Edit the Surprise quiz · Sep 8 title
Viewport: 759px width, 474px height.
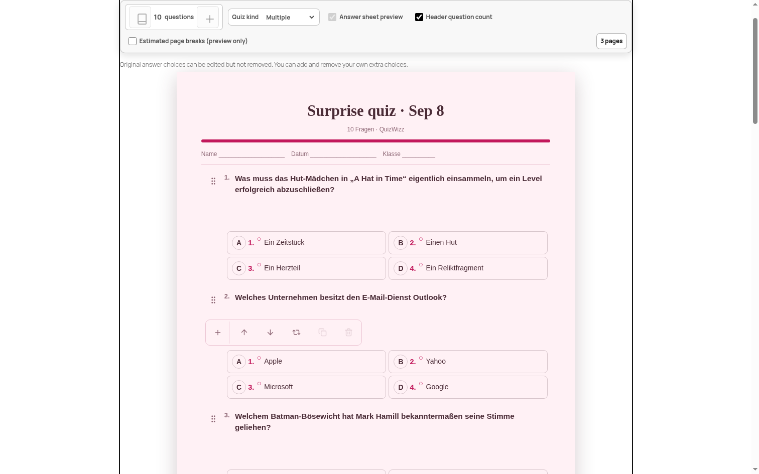[x=375, y=111]
